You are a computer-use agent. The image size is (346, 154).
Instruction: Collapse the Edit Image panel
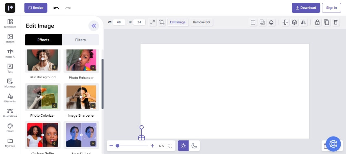(x=94, y=26)
